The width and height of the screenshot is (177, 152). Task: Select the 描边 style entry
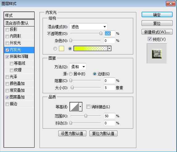coord(19,104)
